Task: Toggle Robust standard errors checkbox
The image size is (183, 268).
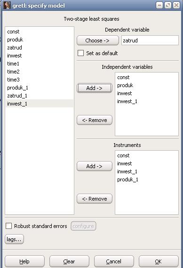Action: coord(9,226)
